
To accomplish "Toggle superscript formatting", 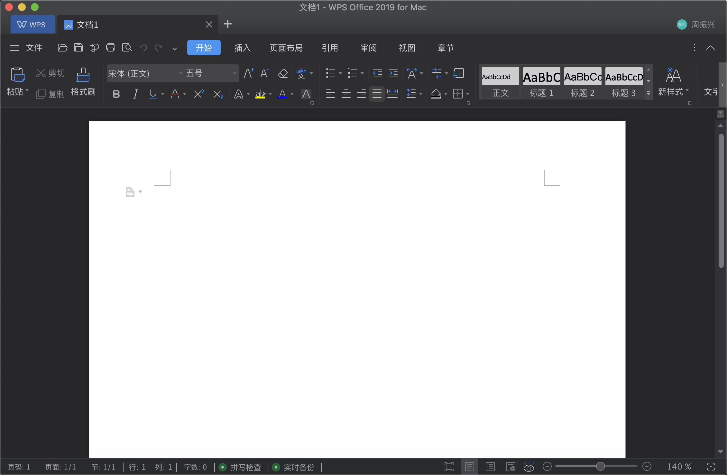I will [199, 94].
